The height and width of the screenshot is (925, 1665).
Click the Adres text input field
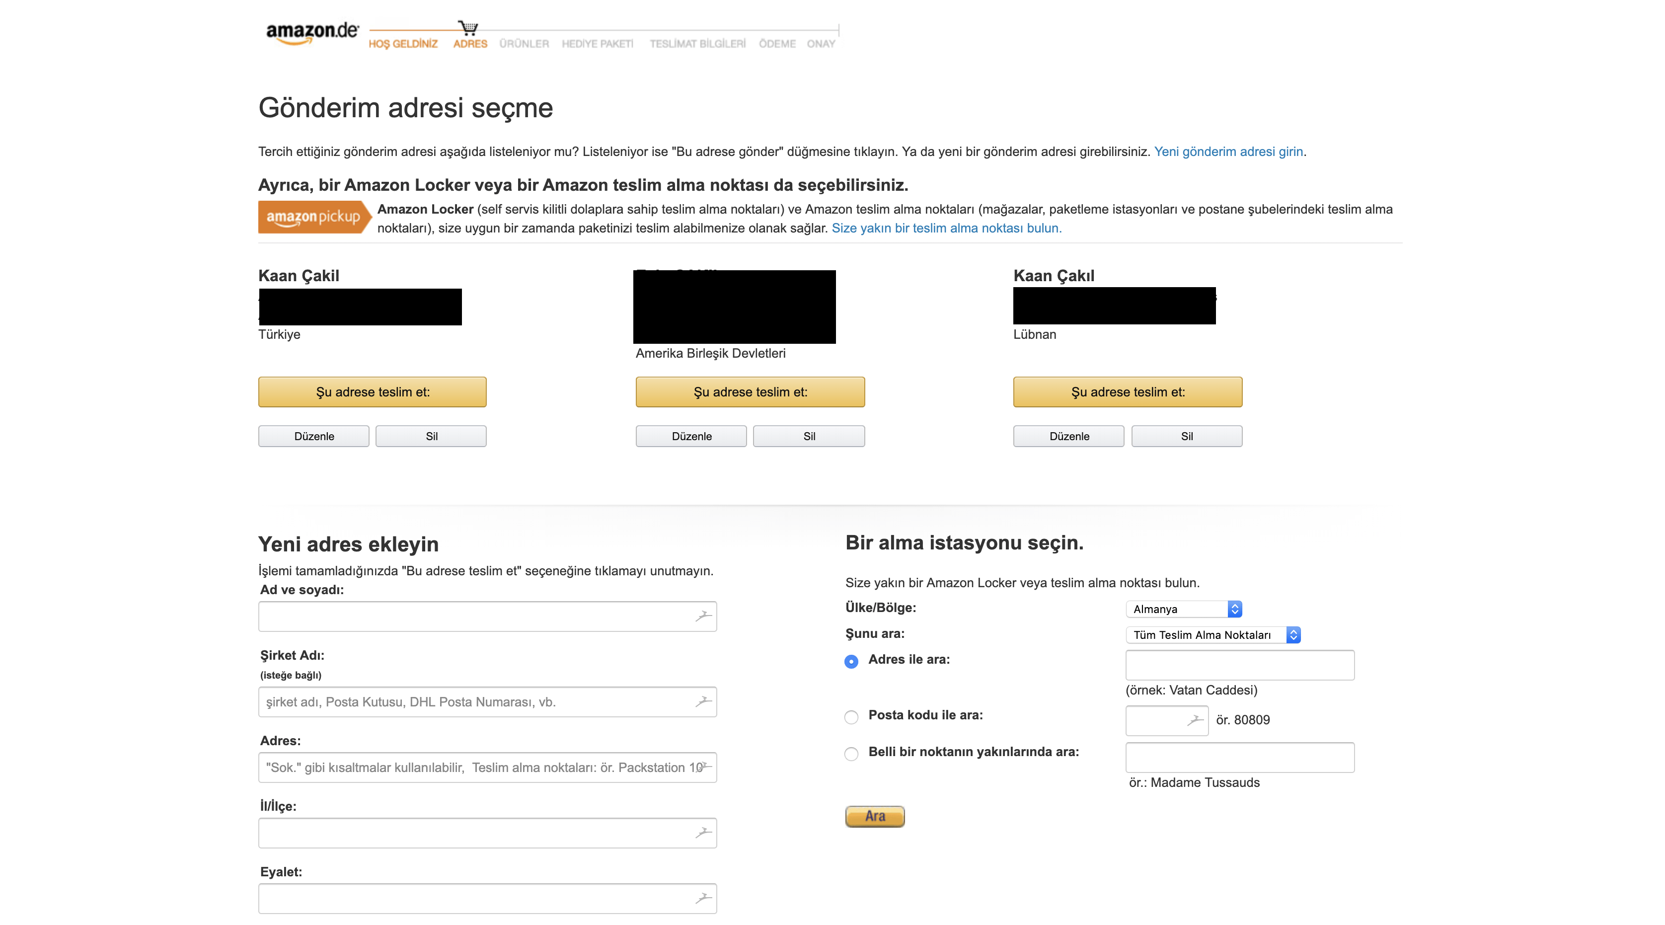click(x=478, y=768)
